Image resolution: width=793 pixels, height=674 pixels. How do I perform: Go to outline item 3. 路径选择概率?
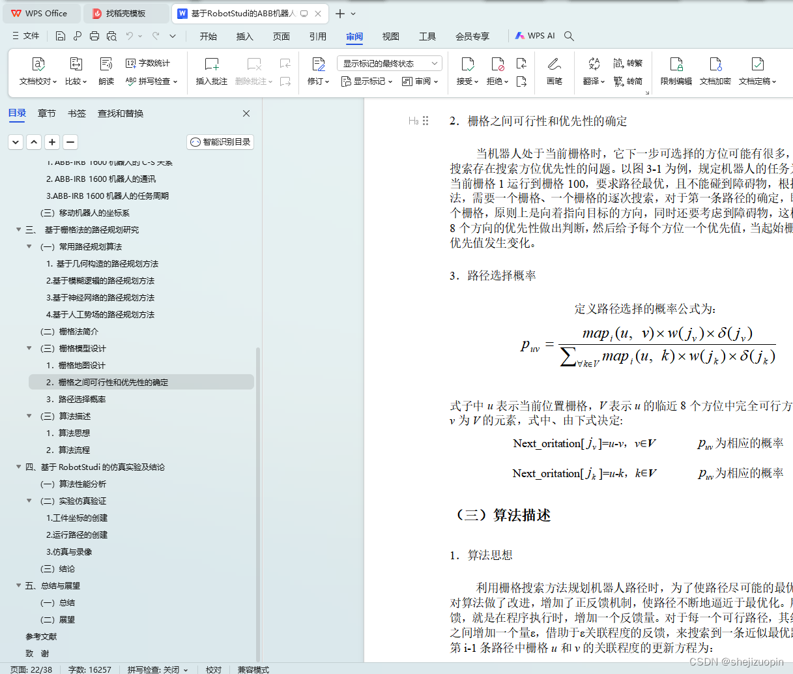76,399
